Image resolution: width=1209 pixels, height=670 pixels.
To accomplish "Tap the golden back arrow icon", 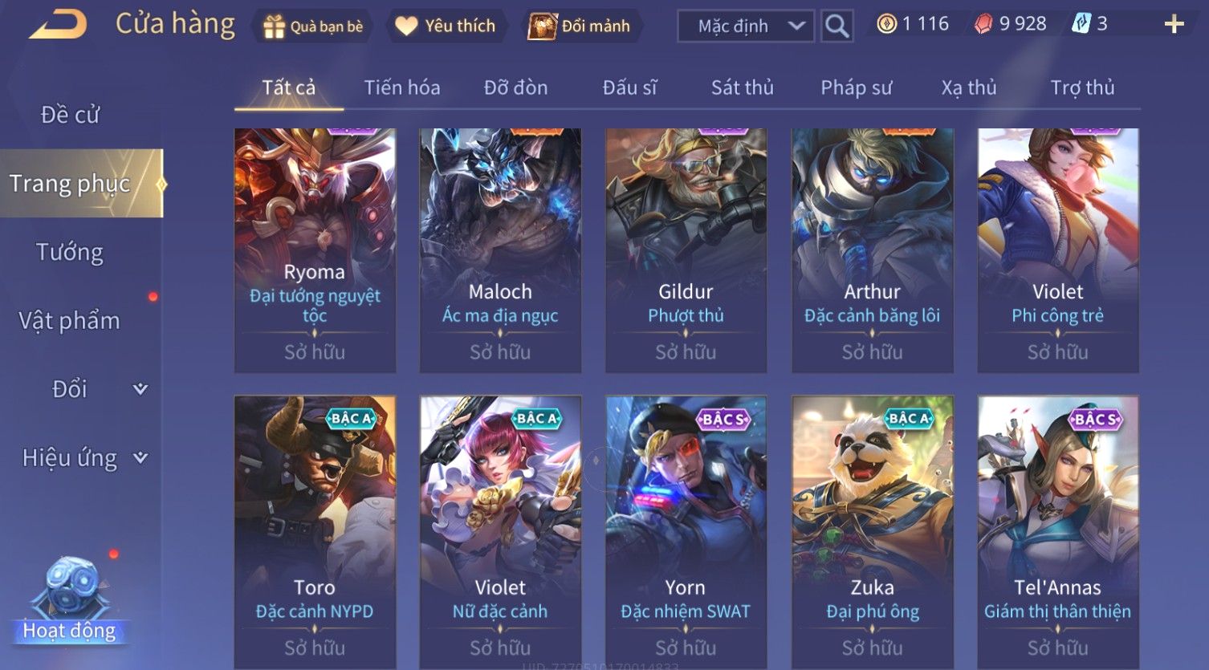I will pos(58,25).
